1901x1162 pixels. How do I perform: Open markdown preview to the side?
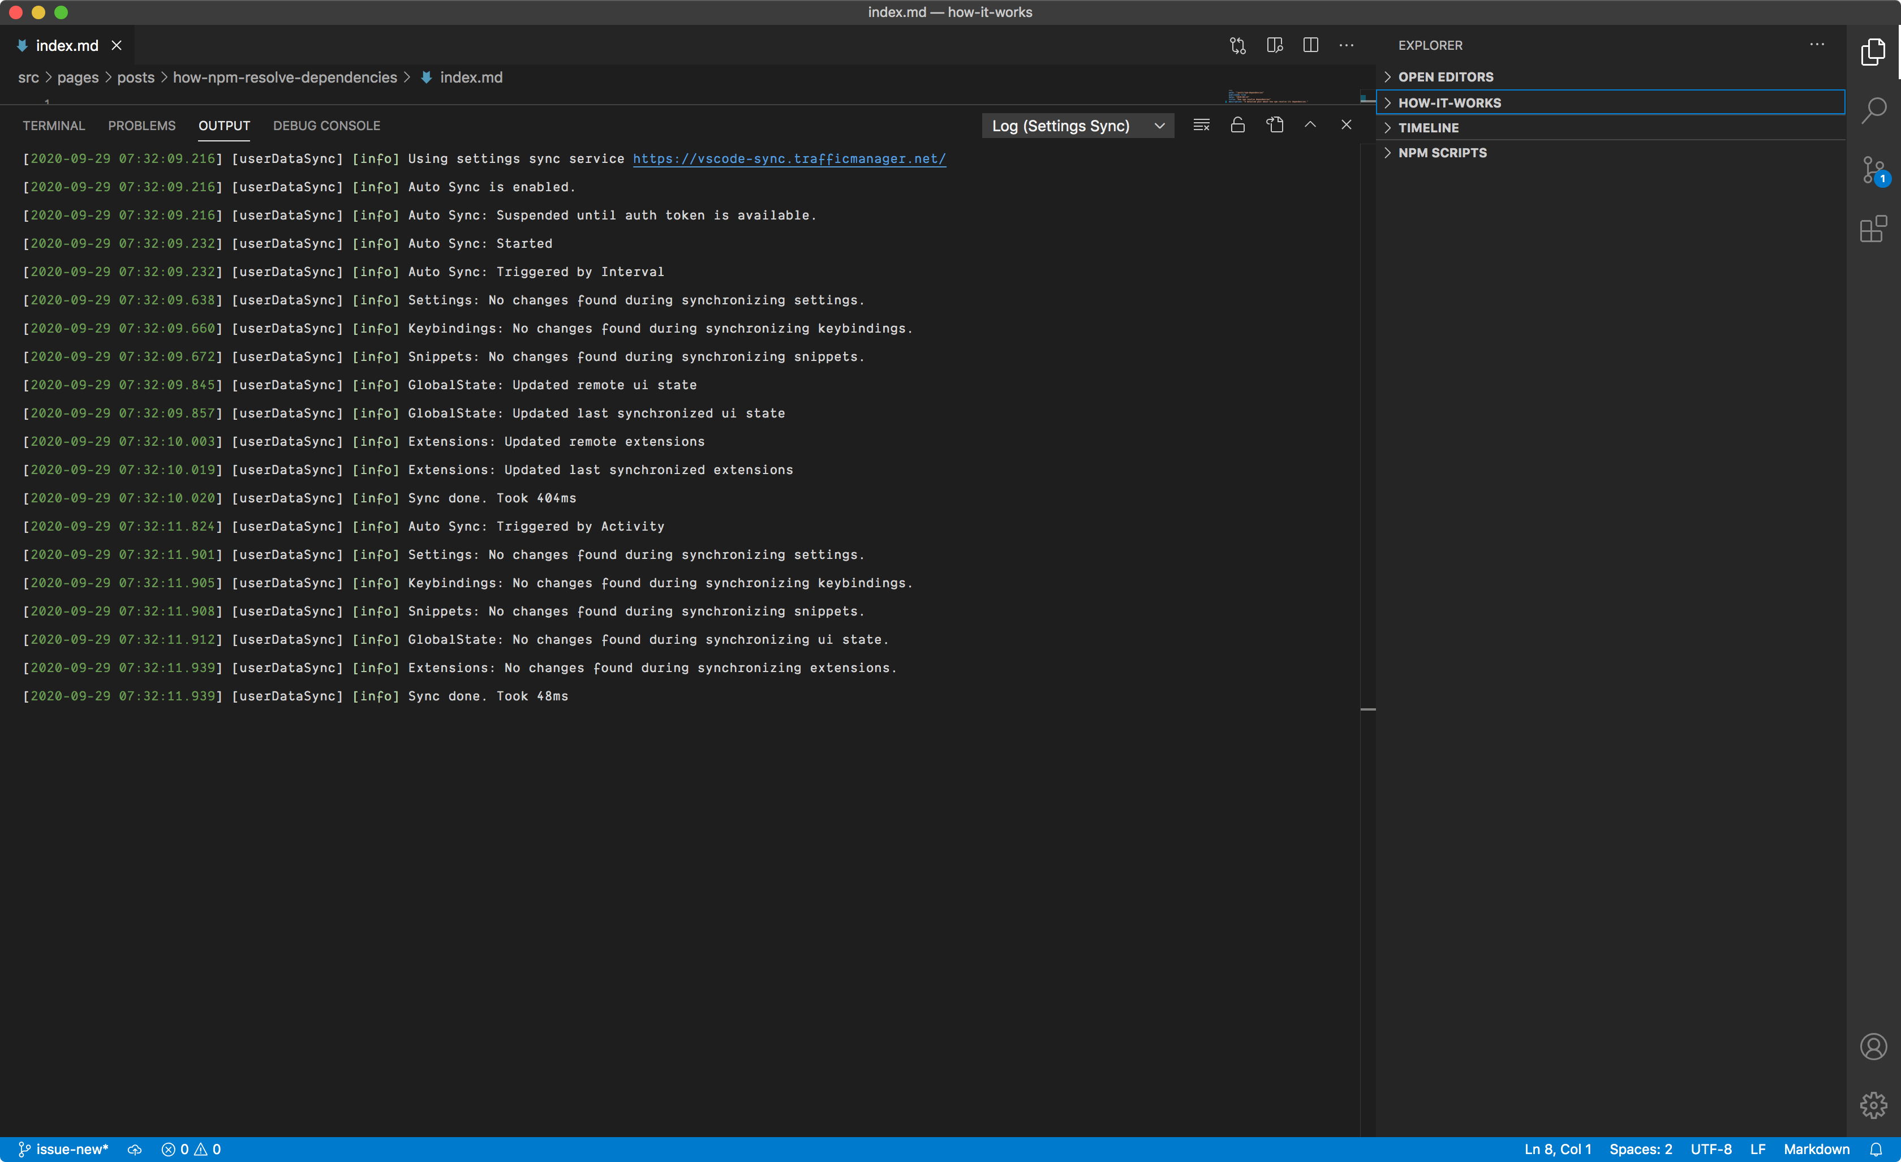tap(1275, 45)
